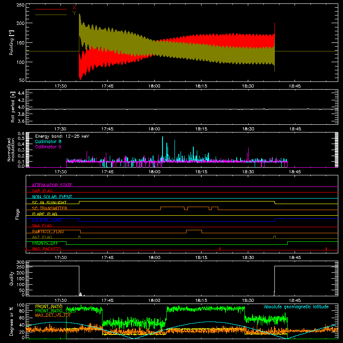
Task: Select the FLARE_FLAG label
Action: [x=45, y=214]
